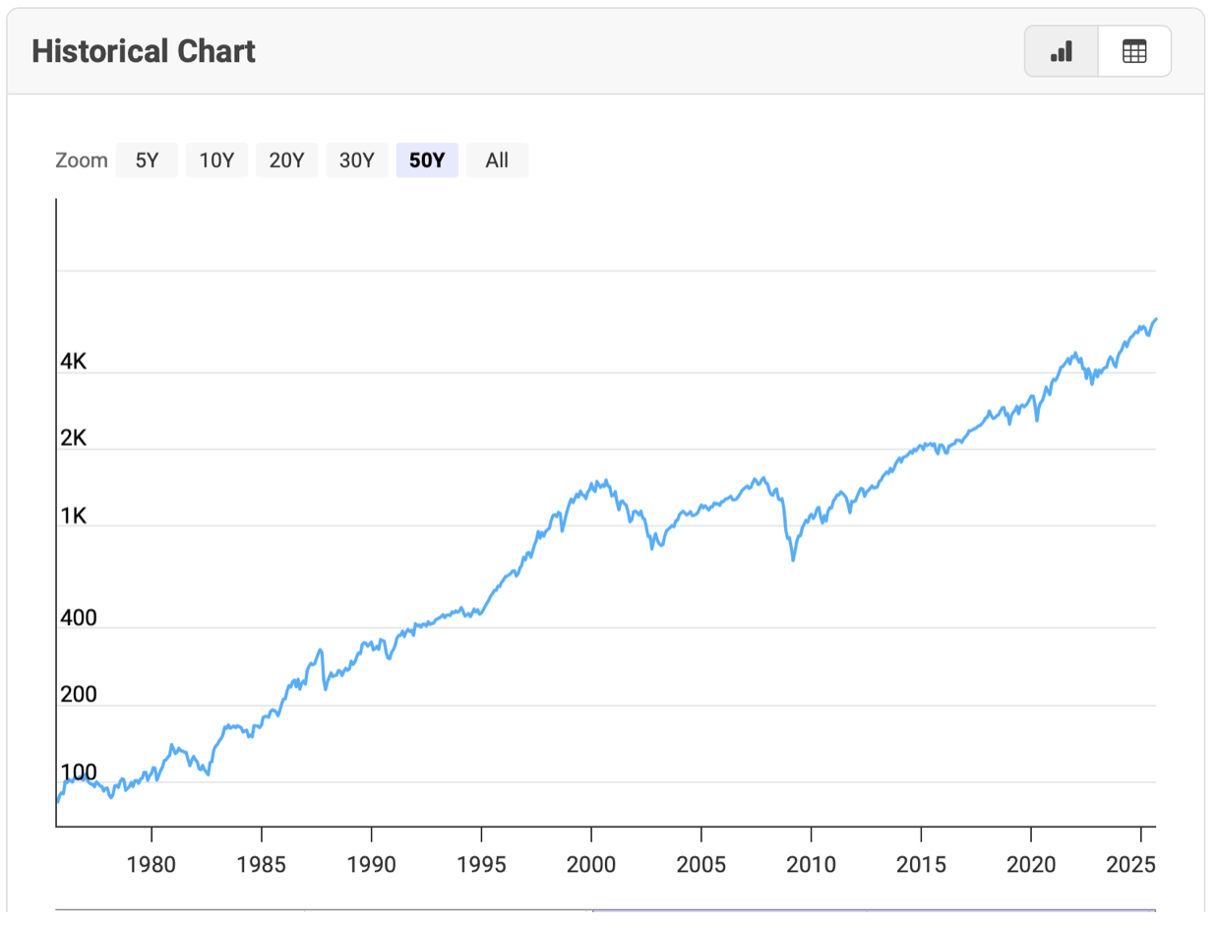The image size is (1216, 925).
Task: Click the 2020 dip on chart line
Action: coord(1037,420)
